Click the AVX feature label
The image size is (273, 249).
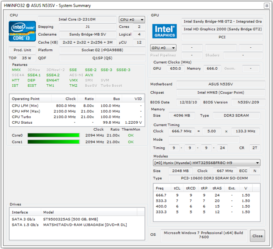[x=89, y=75]
